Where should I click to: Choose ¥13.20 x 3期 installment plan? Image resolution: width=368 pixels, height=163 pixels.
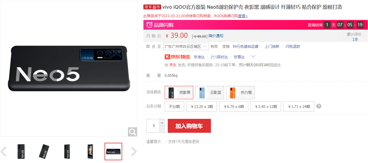point(202,106)
